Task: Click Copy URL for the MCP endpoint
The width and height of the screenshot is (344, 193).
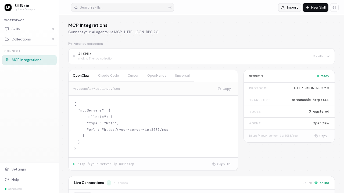Action: click(x=222, y=164)
